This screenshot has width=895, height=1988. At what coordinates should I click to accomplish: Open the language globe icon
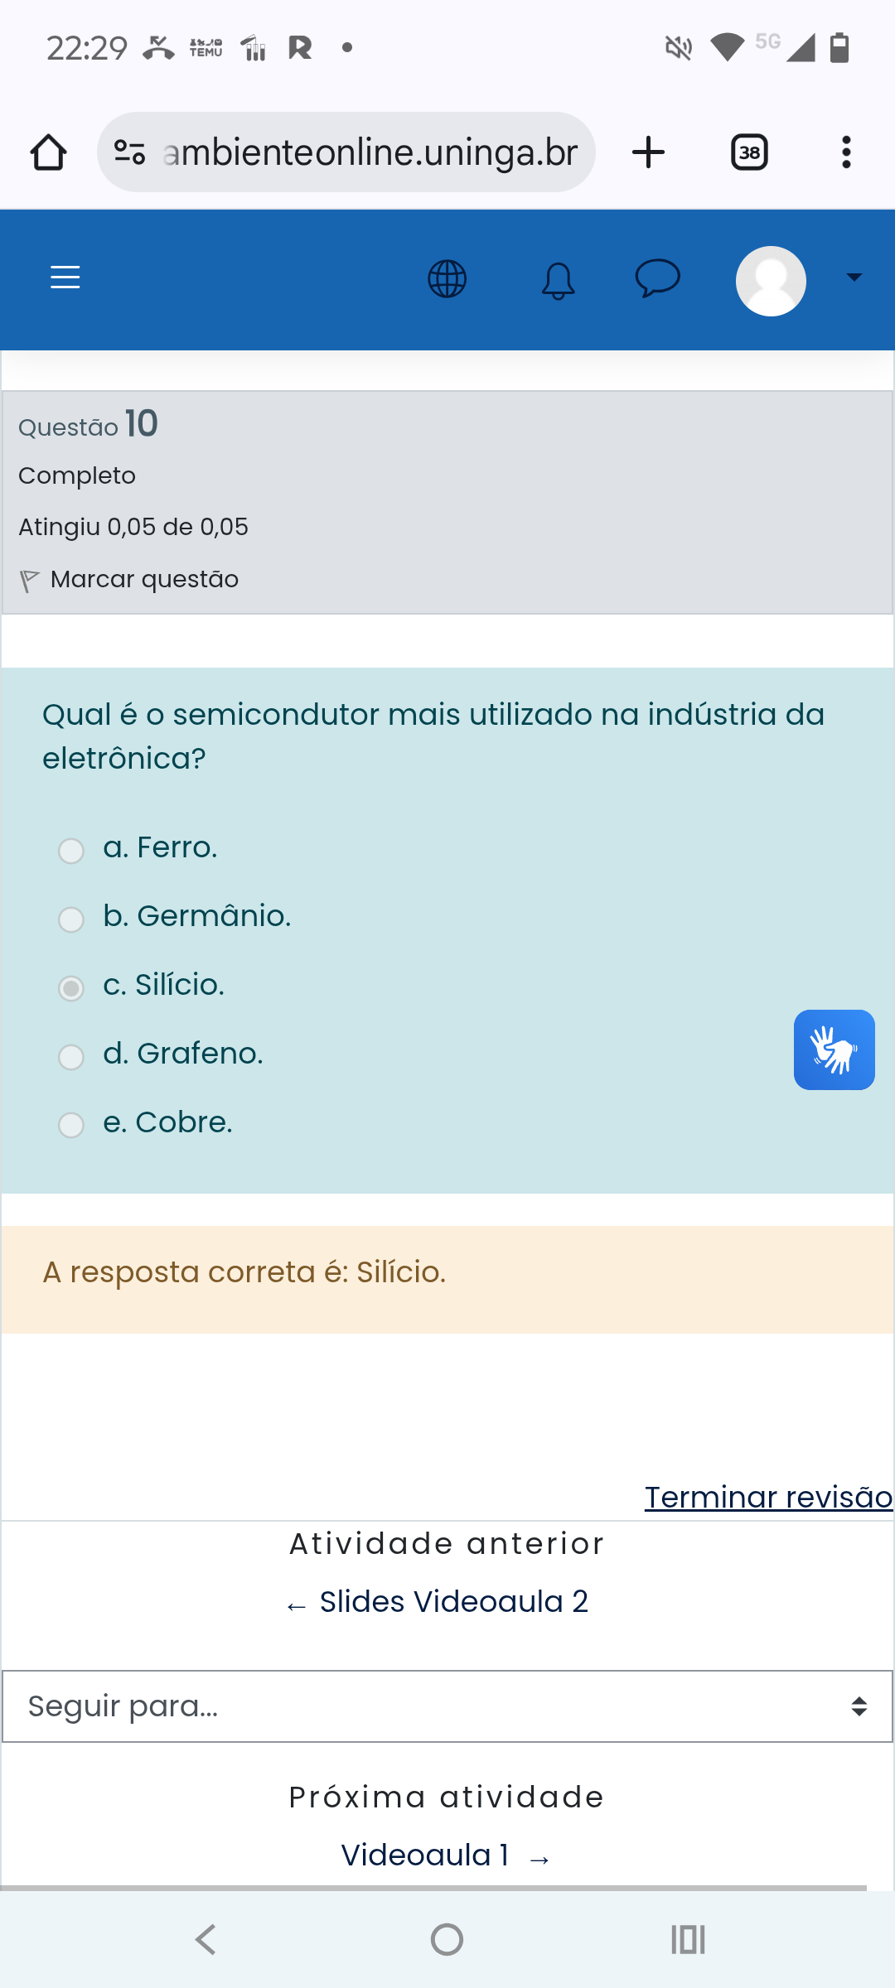447,279
